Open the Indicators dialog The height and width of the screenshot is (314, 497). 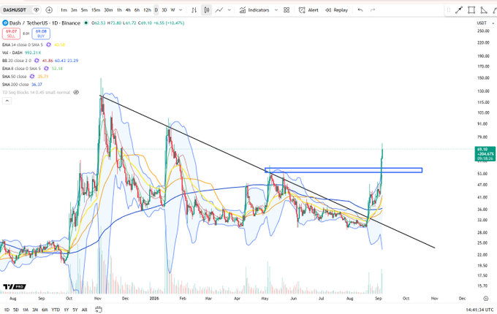coord(254,10)
